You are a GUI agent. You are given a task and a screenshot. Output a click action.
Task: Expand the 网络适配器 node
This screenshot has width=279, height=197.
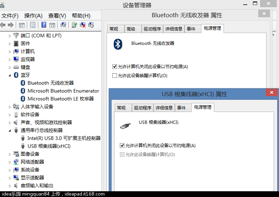10,163
